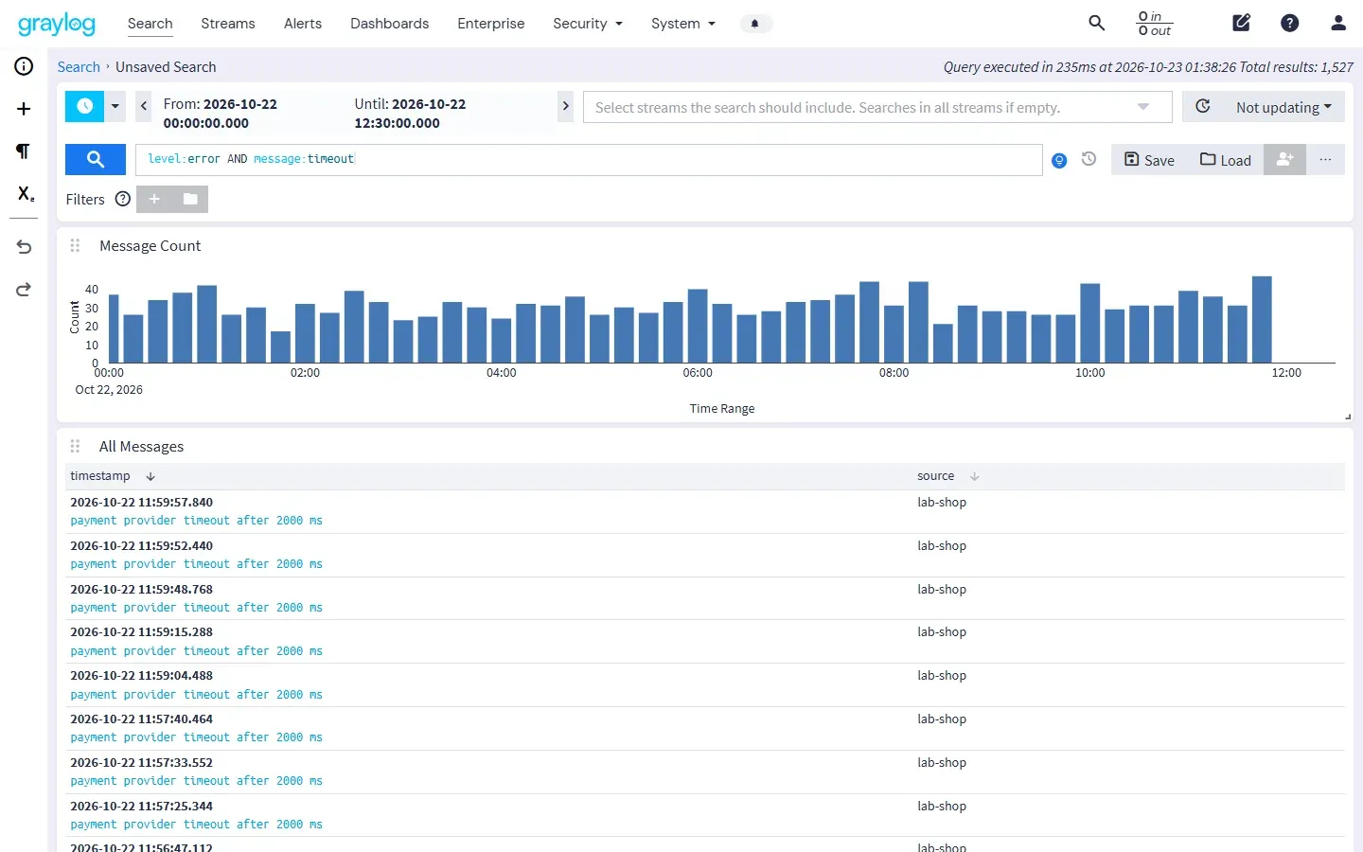Click the share search person-plus button
This screenshot has width=1363, height=852.
click(x=1284, y=160)
